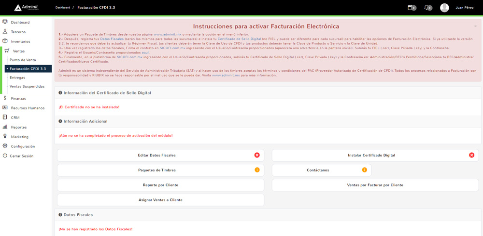Open Punto de Venta submenu item
The width and height of the screenshot is (483, 236).
23,60
